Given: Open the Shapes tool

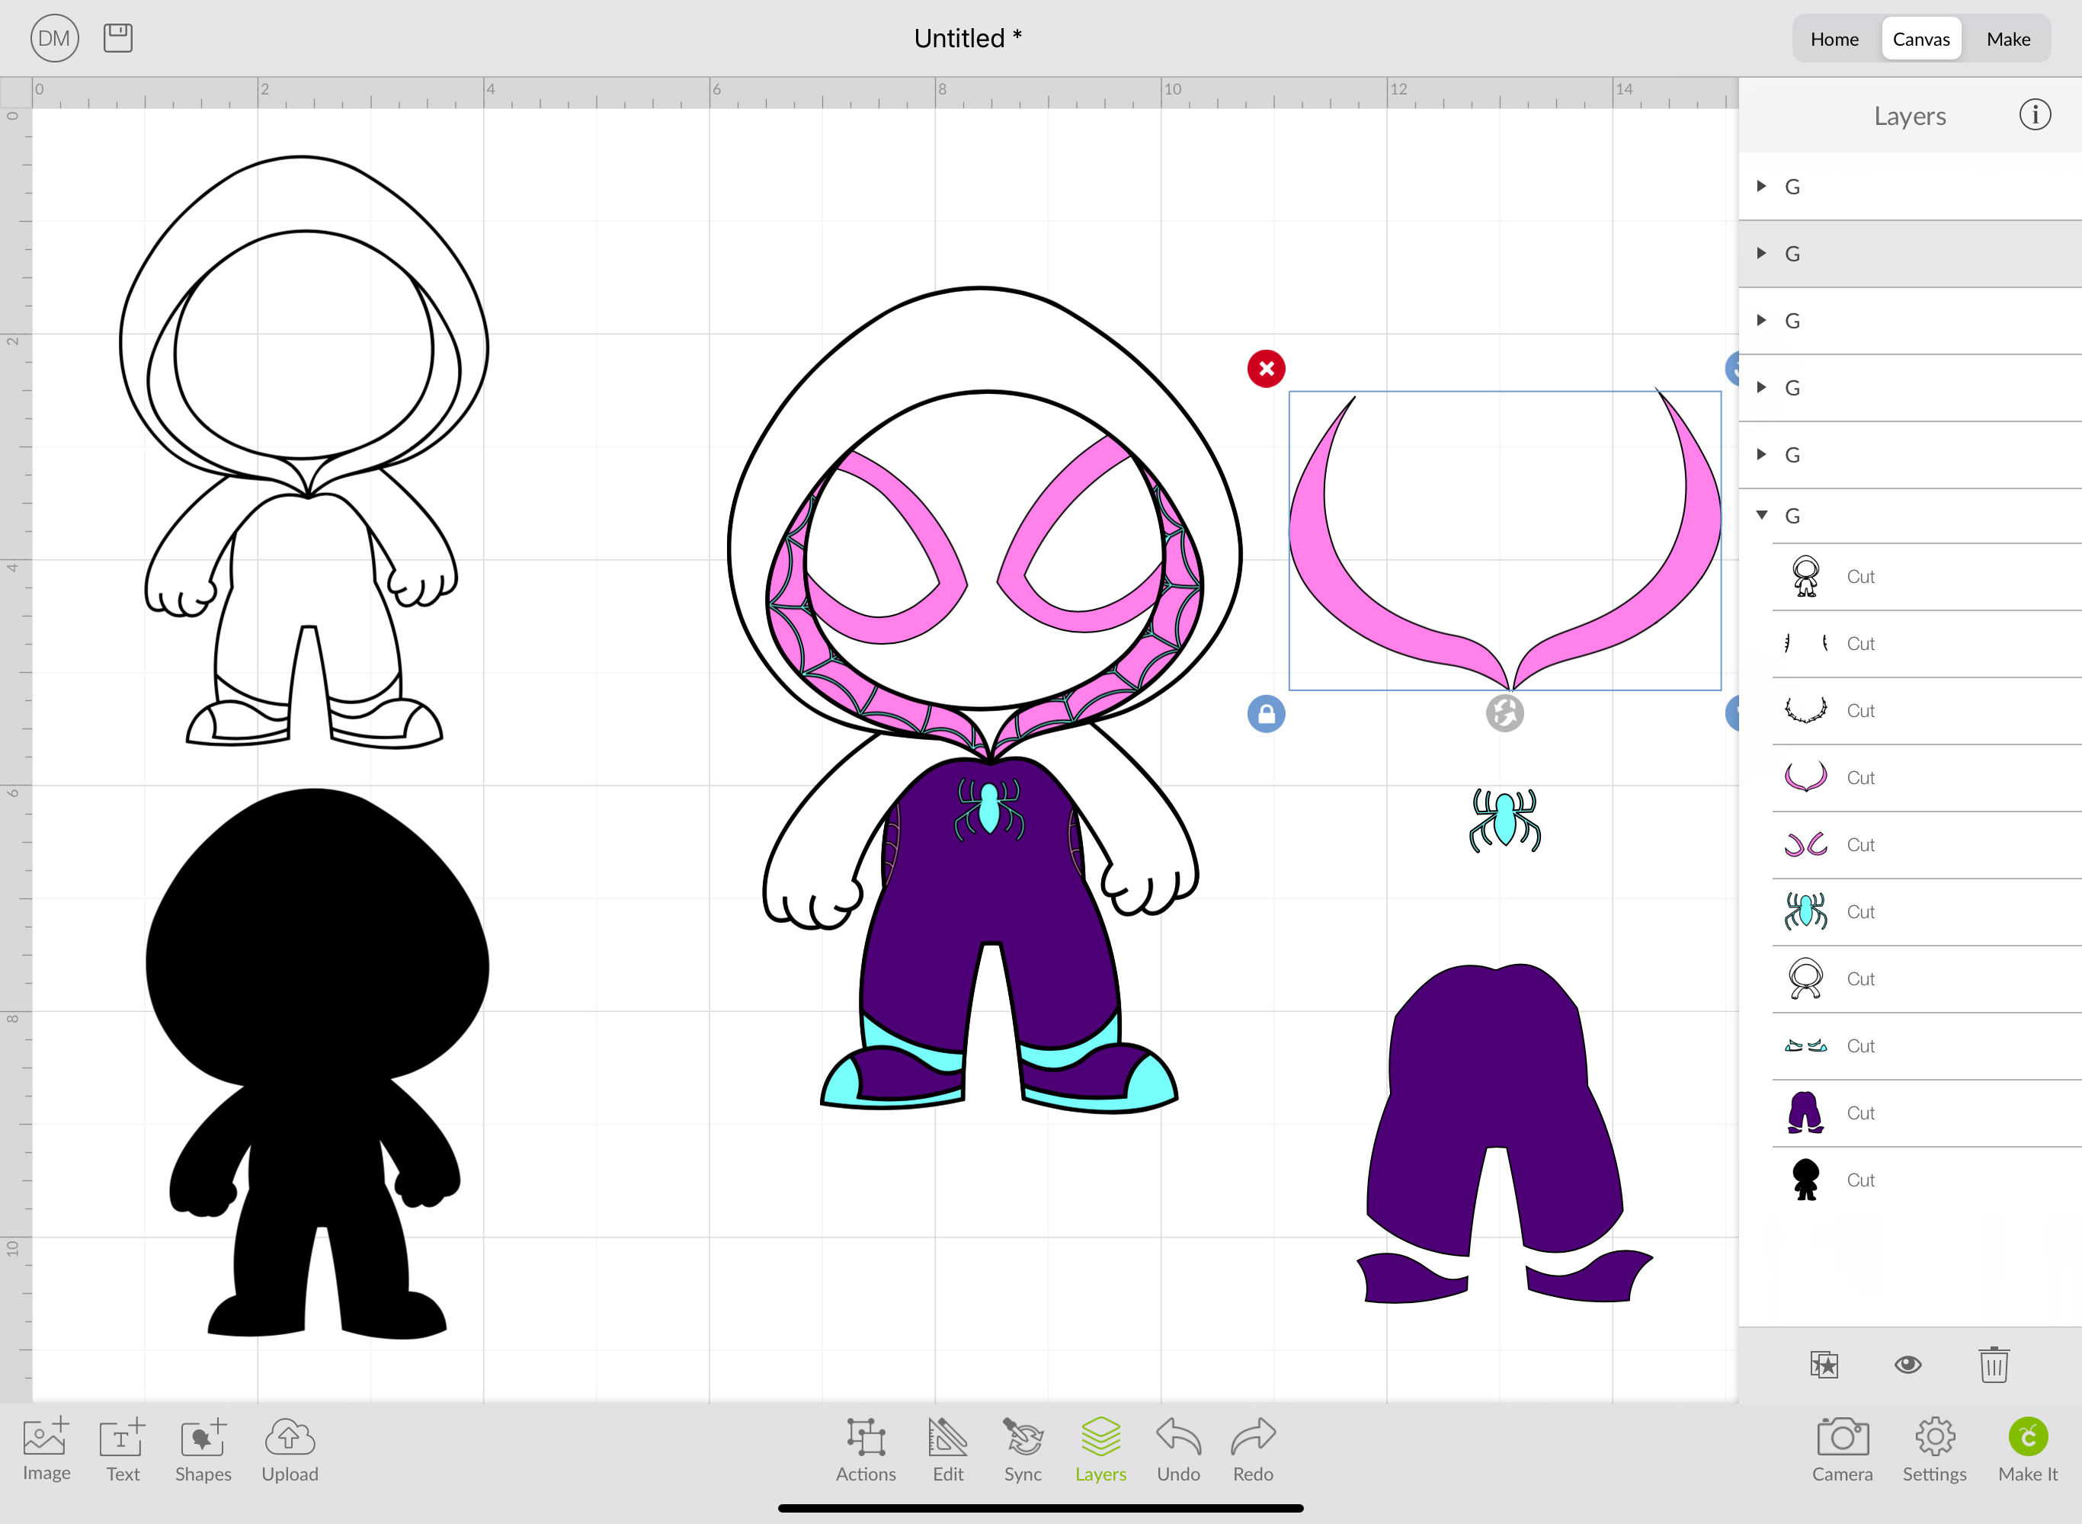Looking at the screenshot, I should point(203,1449).
